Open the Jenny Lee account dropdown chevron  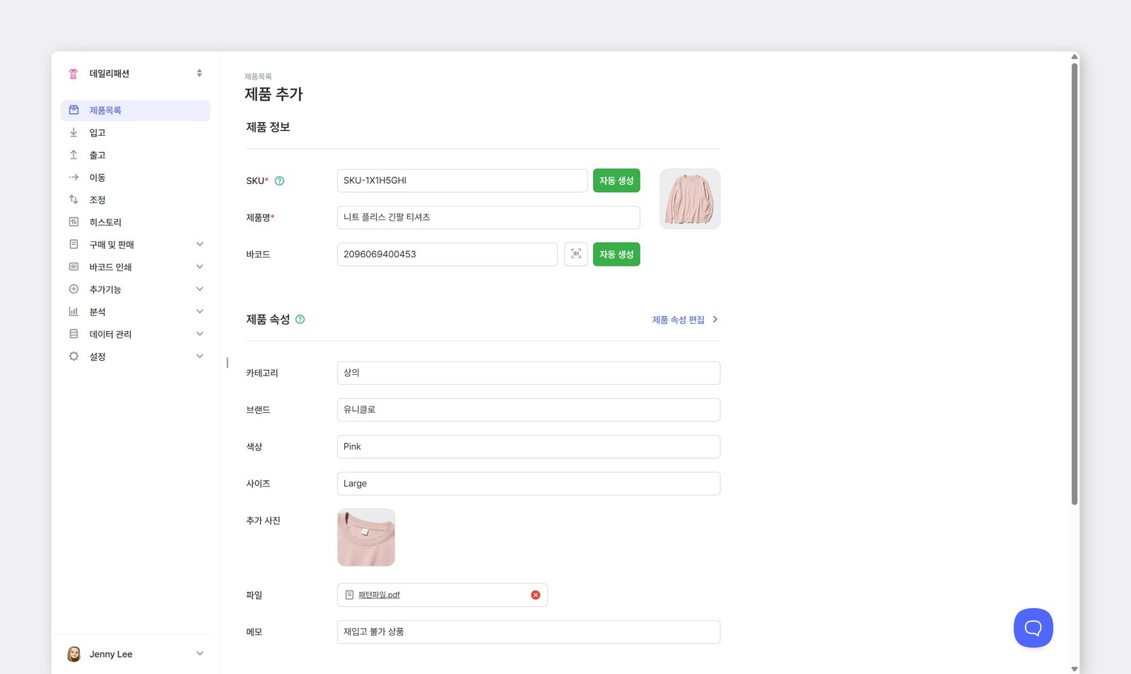point(199,654)
